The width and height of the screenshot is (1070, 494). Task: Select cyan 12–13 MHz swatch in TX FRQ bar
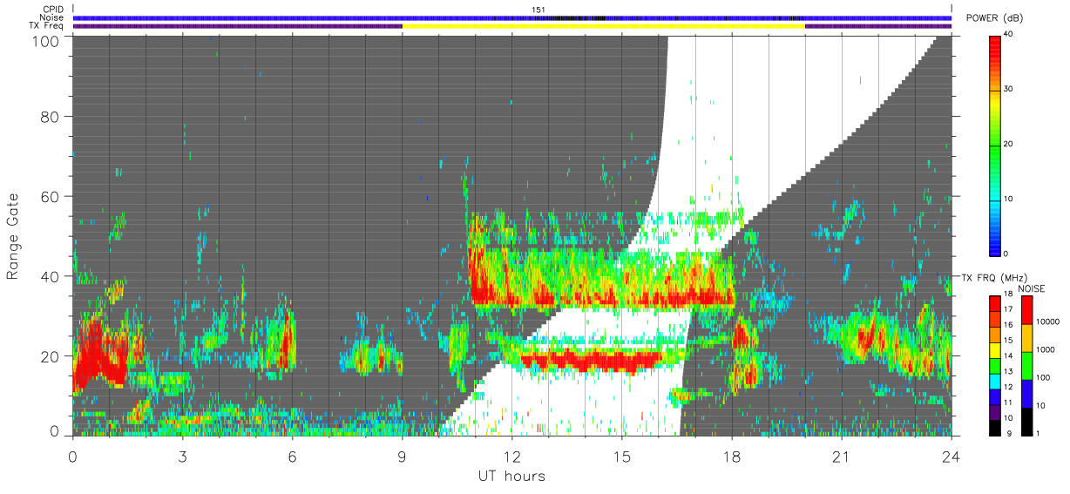(996, 381)
